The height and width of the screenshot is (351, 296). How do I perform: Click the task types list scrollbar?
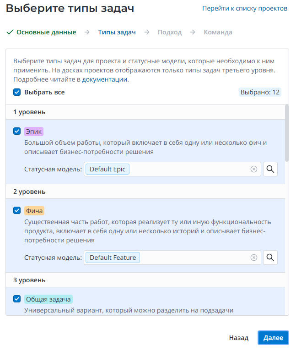point(287,133)
